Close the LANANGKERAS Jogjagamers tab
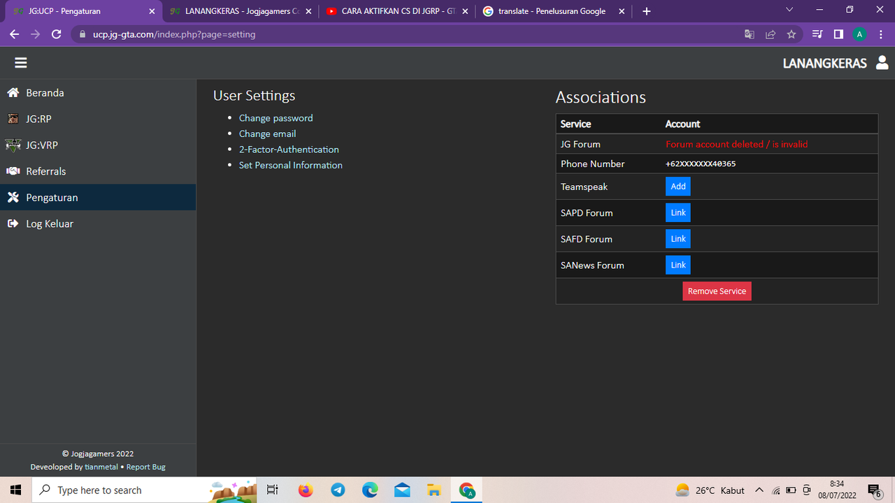This screenshot has height=503, width=895. (x=308, y=11)
